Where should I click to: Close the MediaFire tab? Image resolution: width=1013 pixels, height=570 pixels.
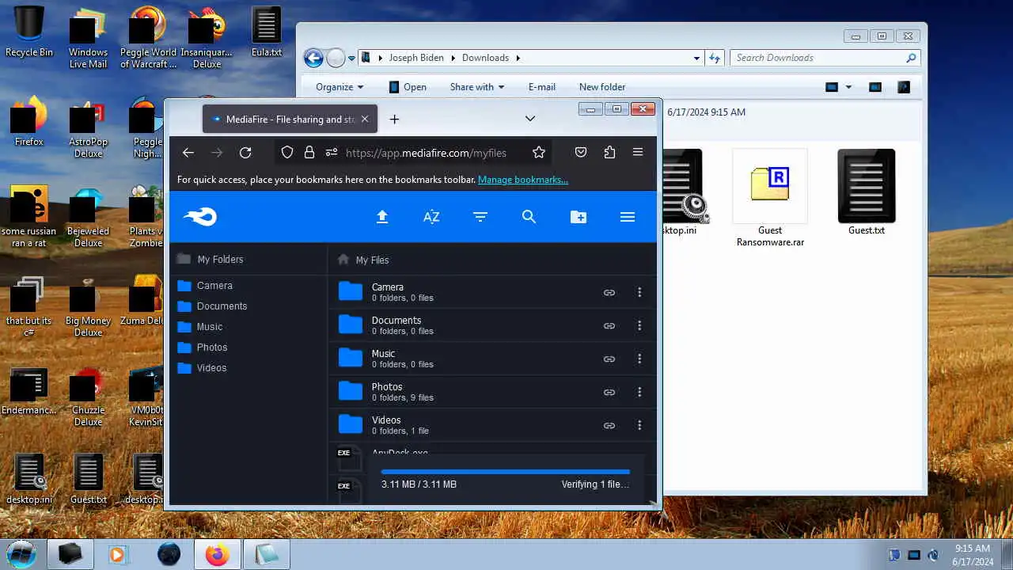click(365, 120)
